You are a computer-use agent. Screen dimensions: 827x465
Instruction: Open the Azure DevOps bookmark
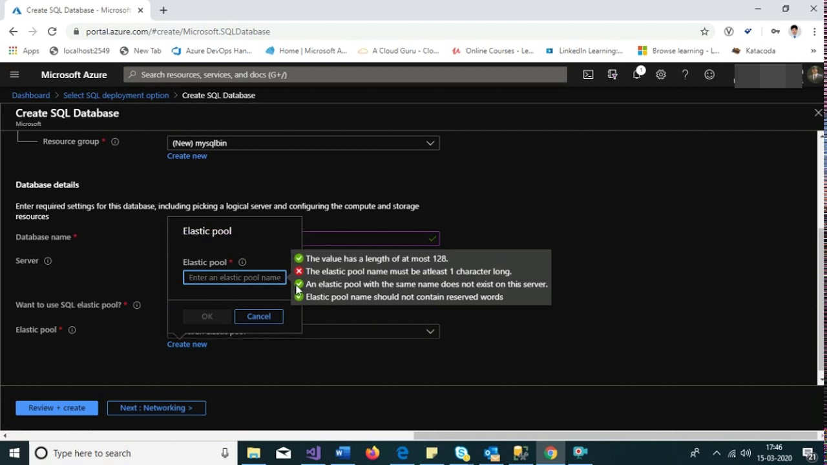click(212, 50)
